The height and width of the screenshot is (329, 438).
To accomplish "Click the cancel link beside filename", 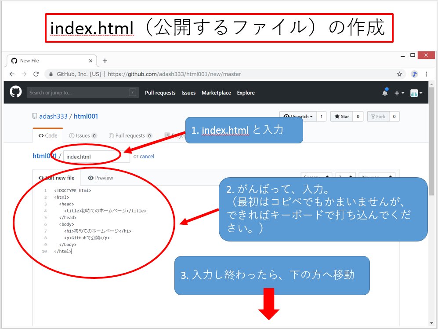I will [147, 156].
